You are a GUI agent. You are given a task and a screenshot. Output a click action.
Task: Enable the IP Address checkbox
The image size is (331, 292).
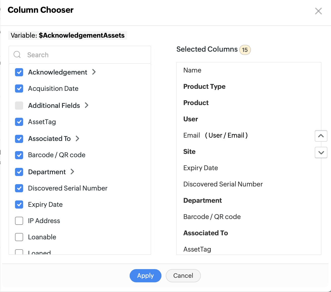(19, 221)
